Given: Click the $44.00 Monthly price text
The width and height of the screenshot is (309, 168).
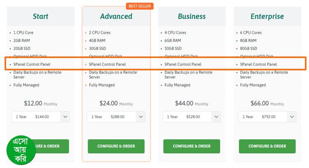Looking at the screenshot, I should pyautogui.click(x=192, y=103).
